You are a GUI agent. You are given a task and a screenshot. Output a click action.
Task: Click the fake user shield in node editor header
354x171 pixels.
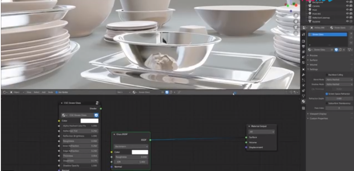pyautogui.click(x=167, y=92)
